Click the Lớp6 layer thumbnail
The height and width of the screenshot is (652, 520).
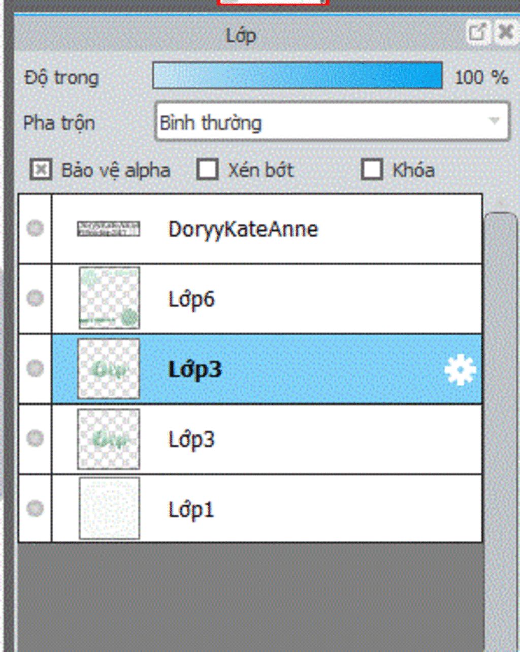tap(109, 298)
